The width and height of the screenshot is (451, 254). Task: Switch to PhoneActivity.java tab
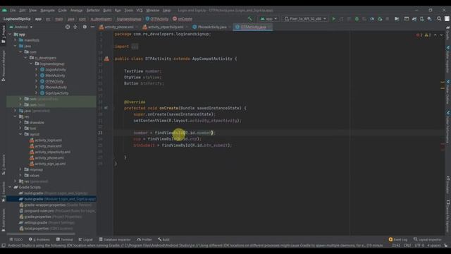pyautogui.click(x=212, y=27)
